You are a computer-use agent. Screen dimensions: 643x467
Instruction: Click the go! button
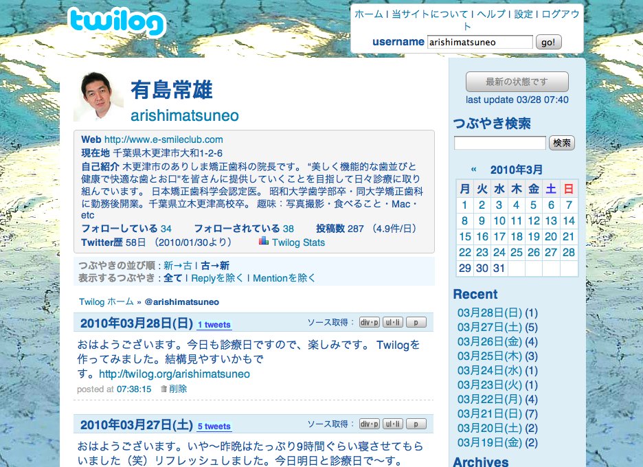548,42
